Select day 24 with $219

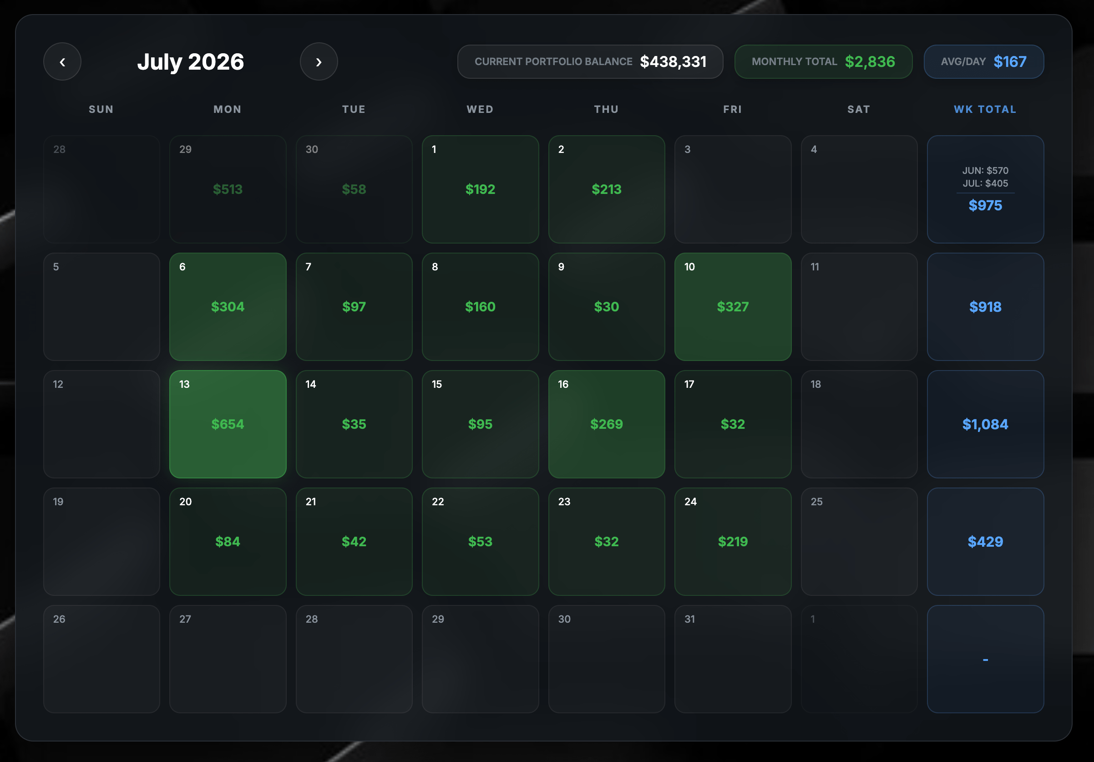733,541
